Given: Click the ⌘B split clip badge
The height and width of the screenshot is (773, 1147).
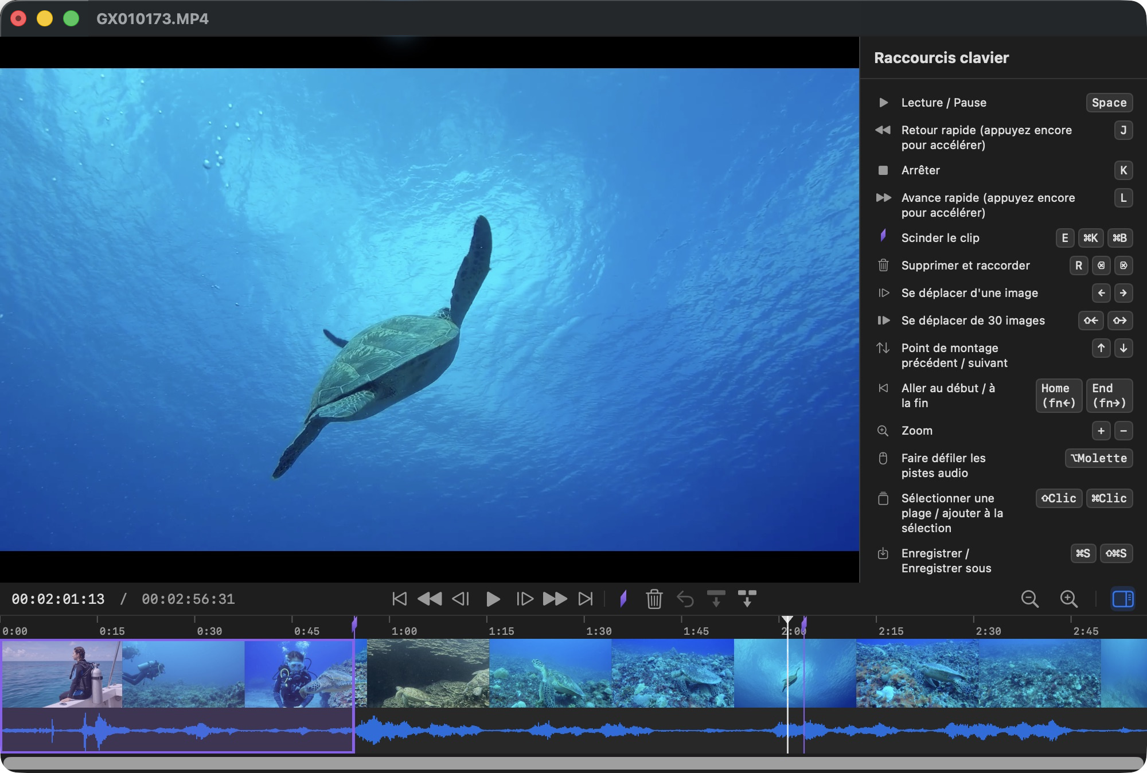Looking at the screenshot, I should tap(1120, 238).
